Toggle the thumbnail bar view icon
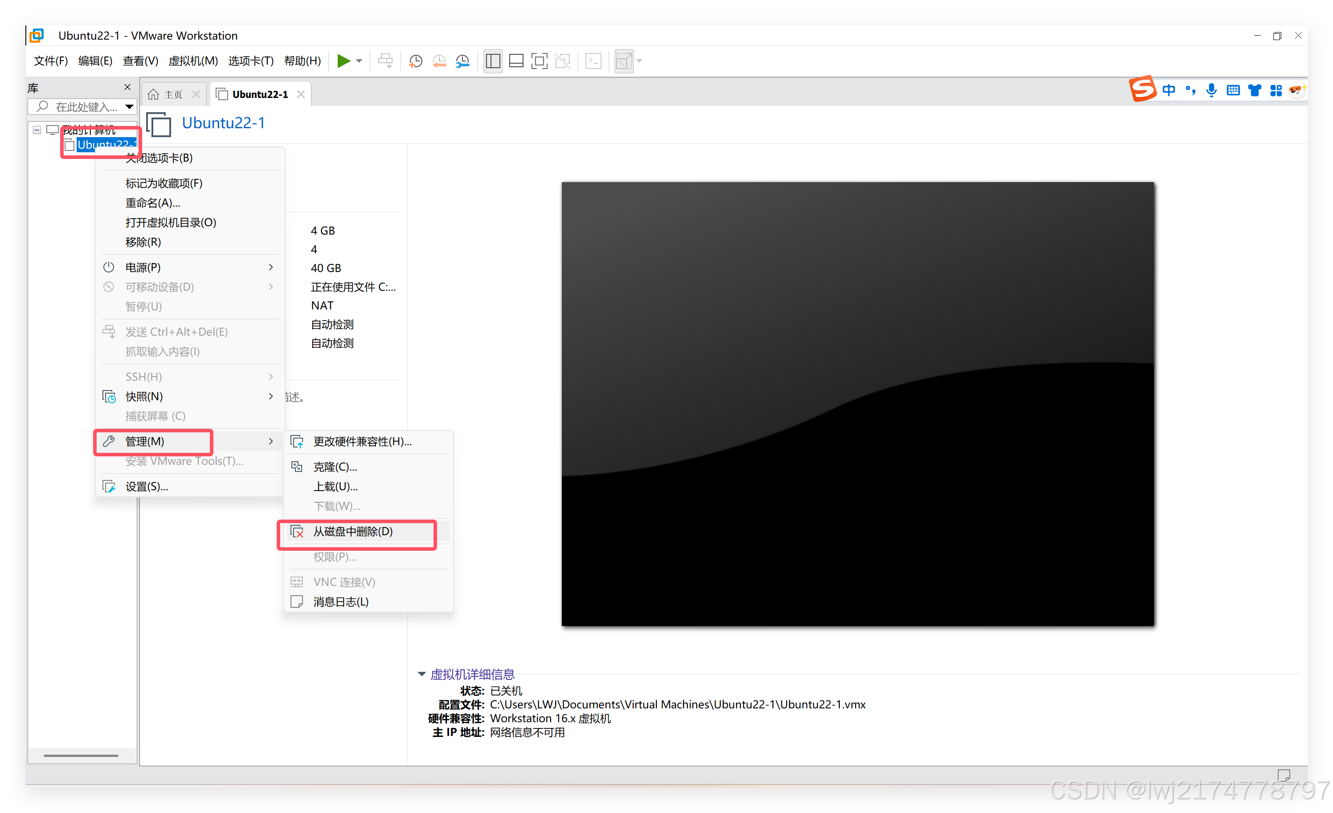This screenshot has width=1333, height=813. 516,61
